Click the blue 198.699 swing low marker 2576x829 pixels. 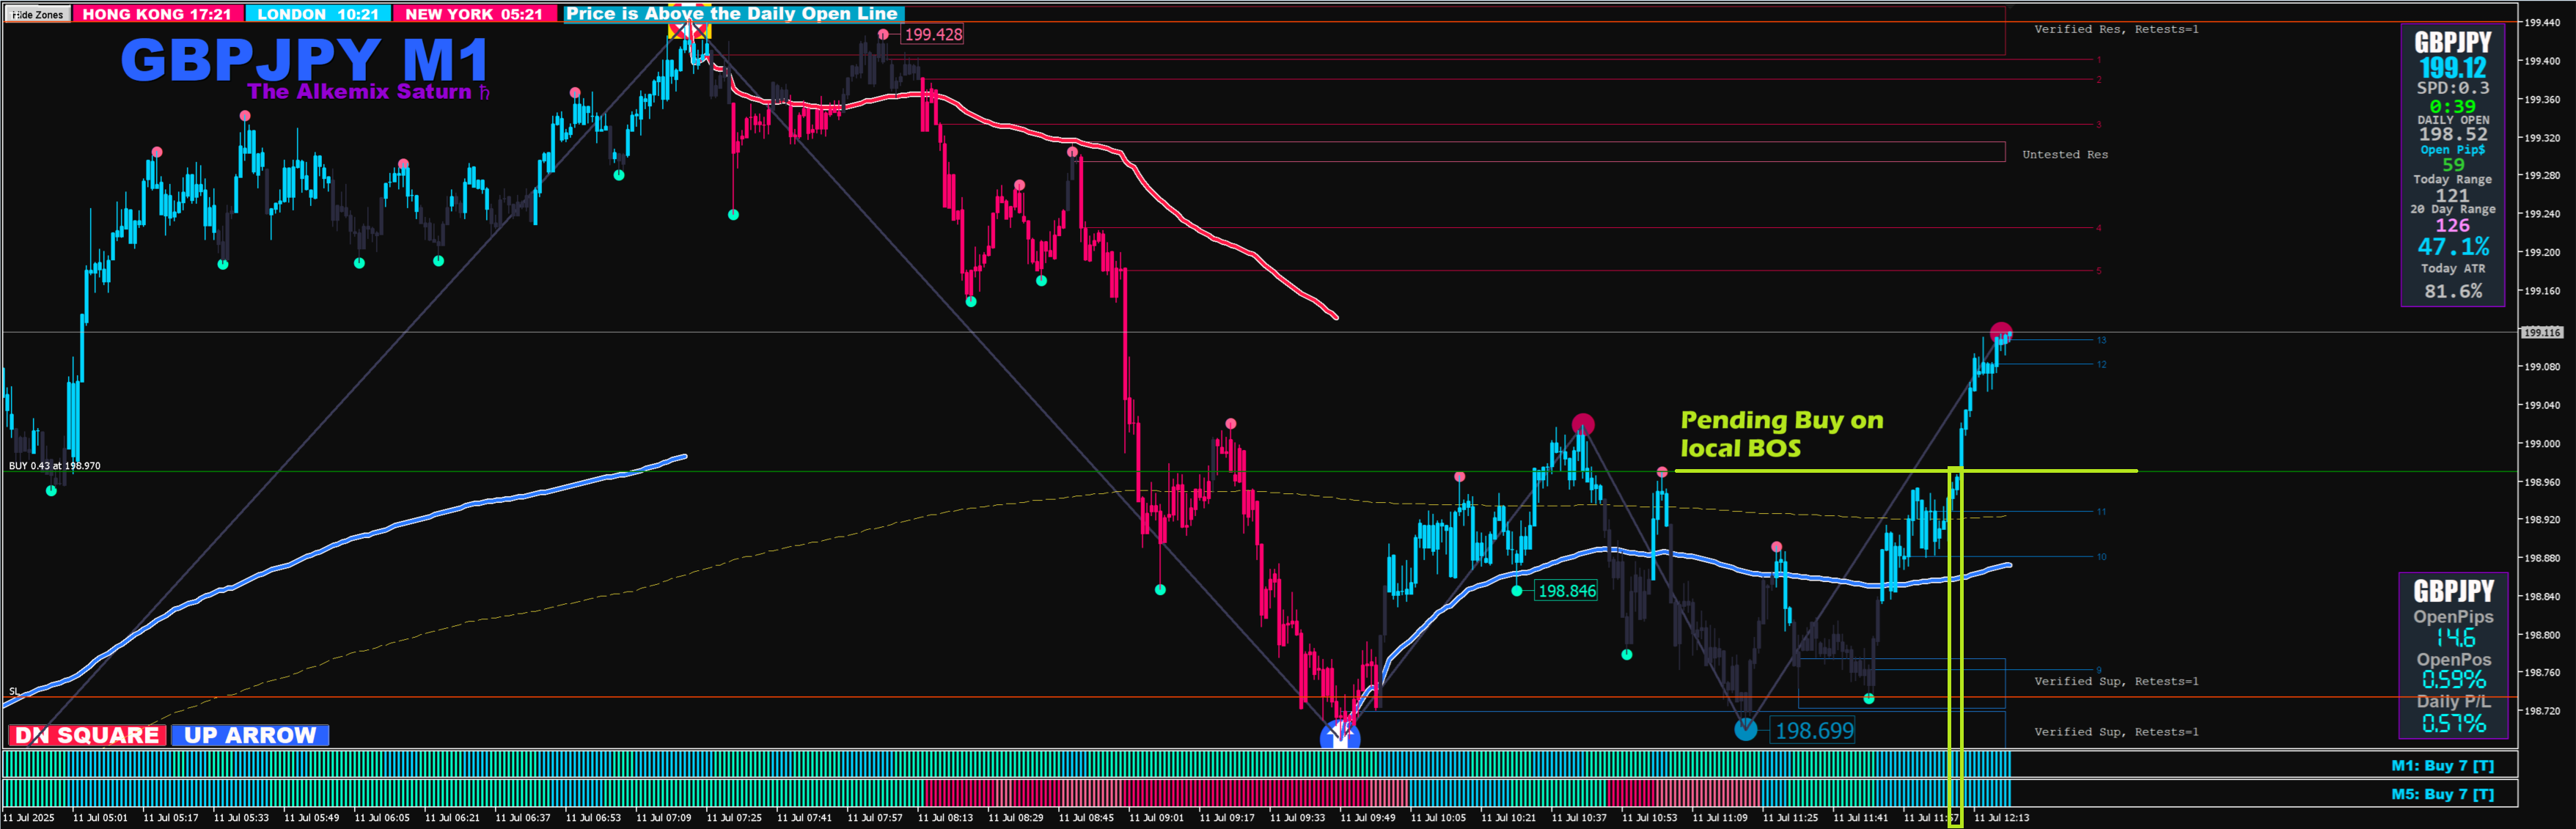1745,730
